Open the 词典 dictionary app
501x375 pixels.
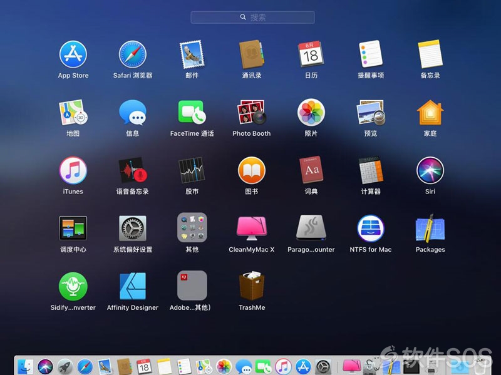(311, 170)
